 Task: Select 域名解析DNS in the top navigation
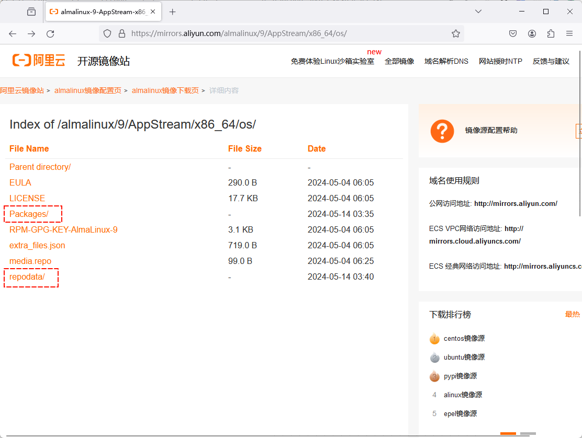[x=446, y=61]
